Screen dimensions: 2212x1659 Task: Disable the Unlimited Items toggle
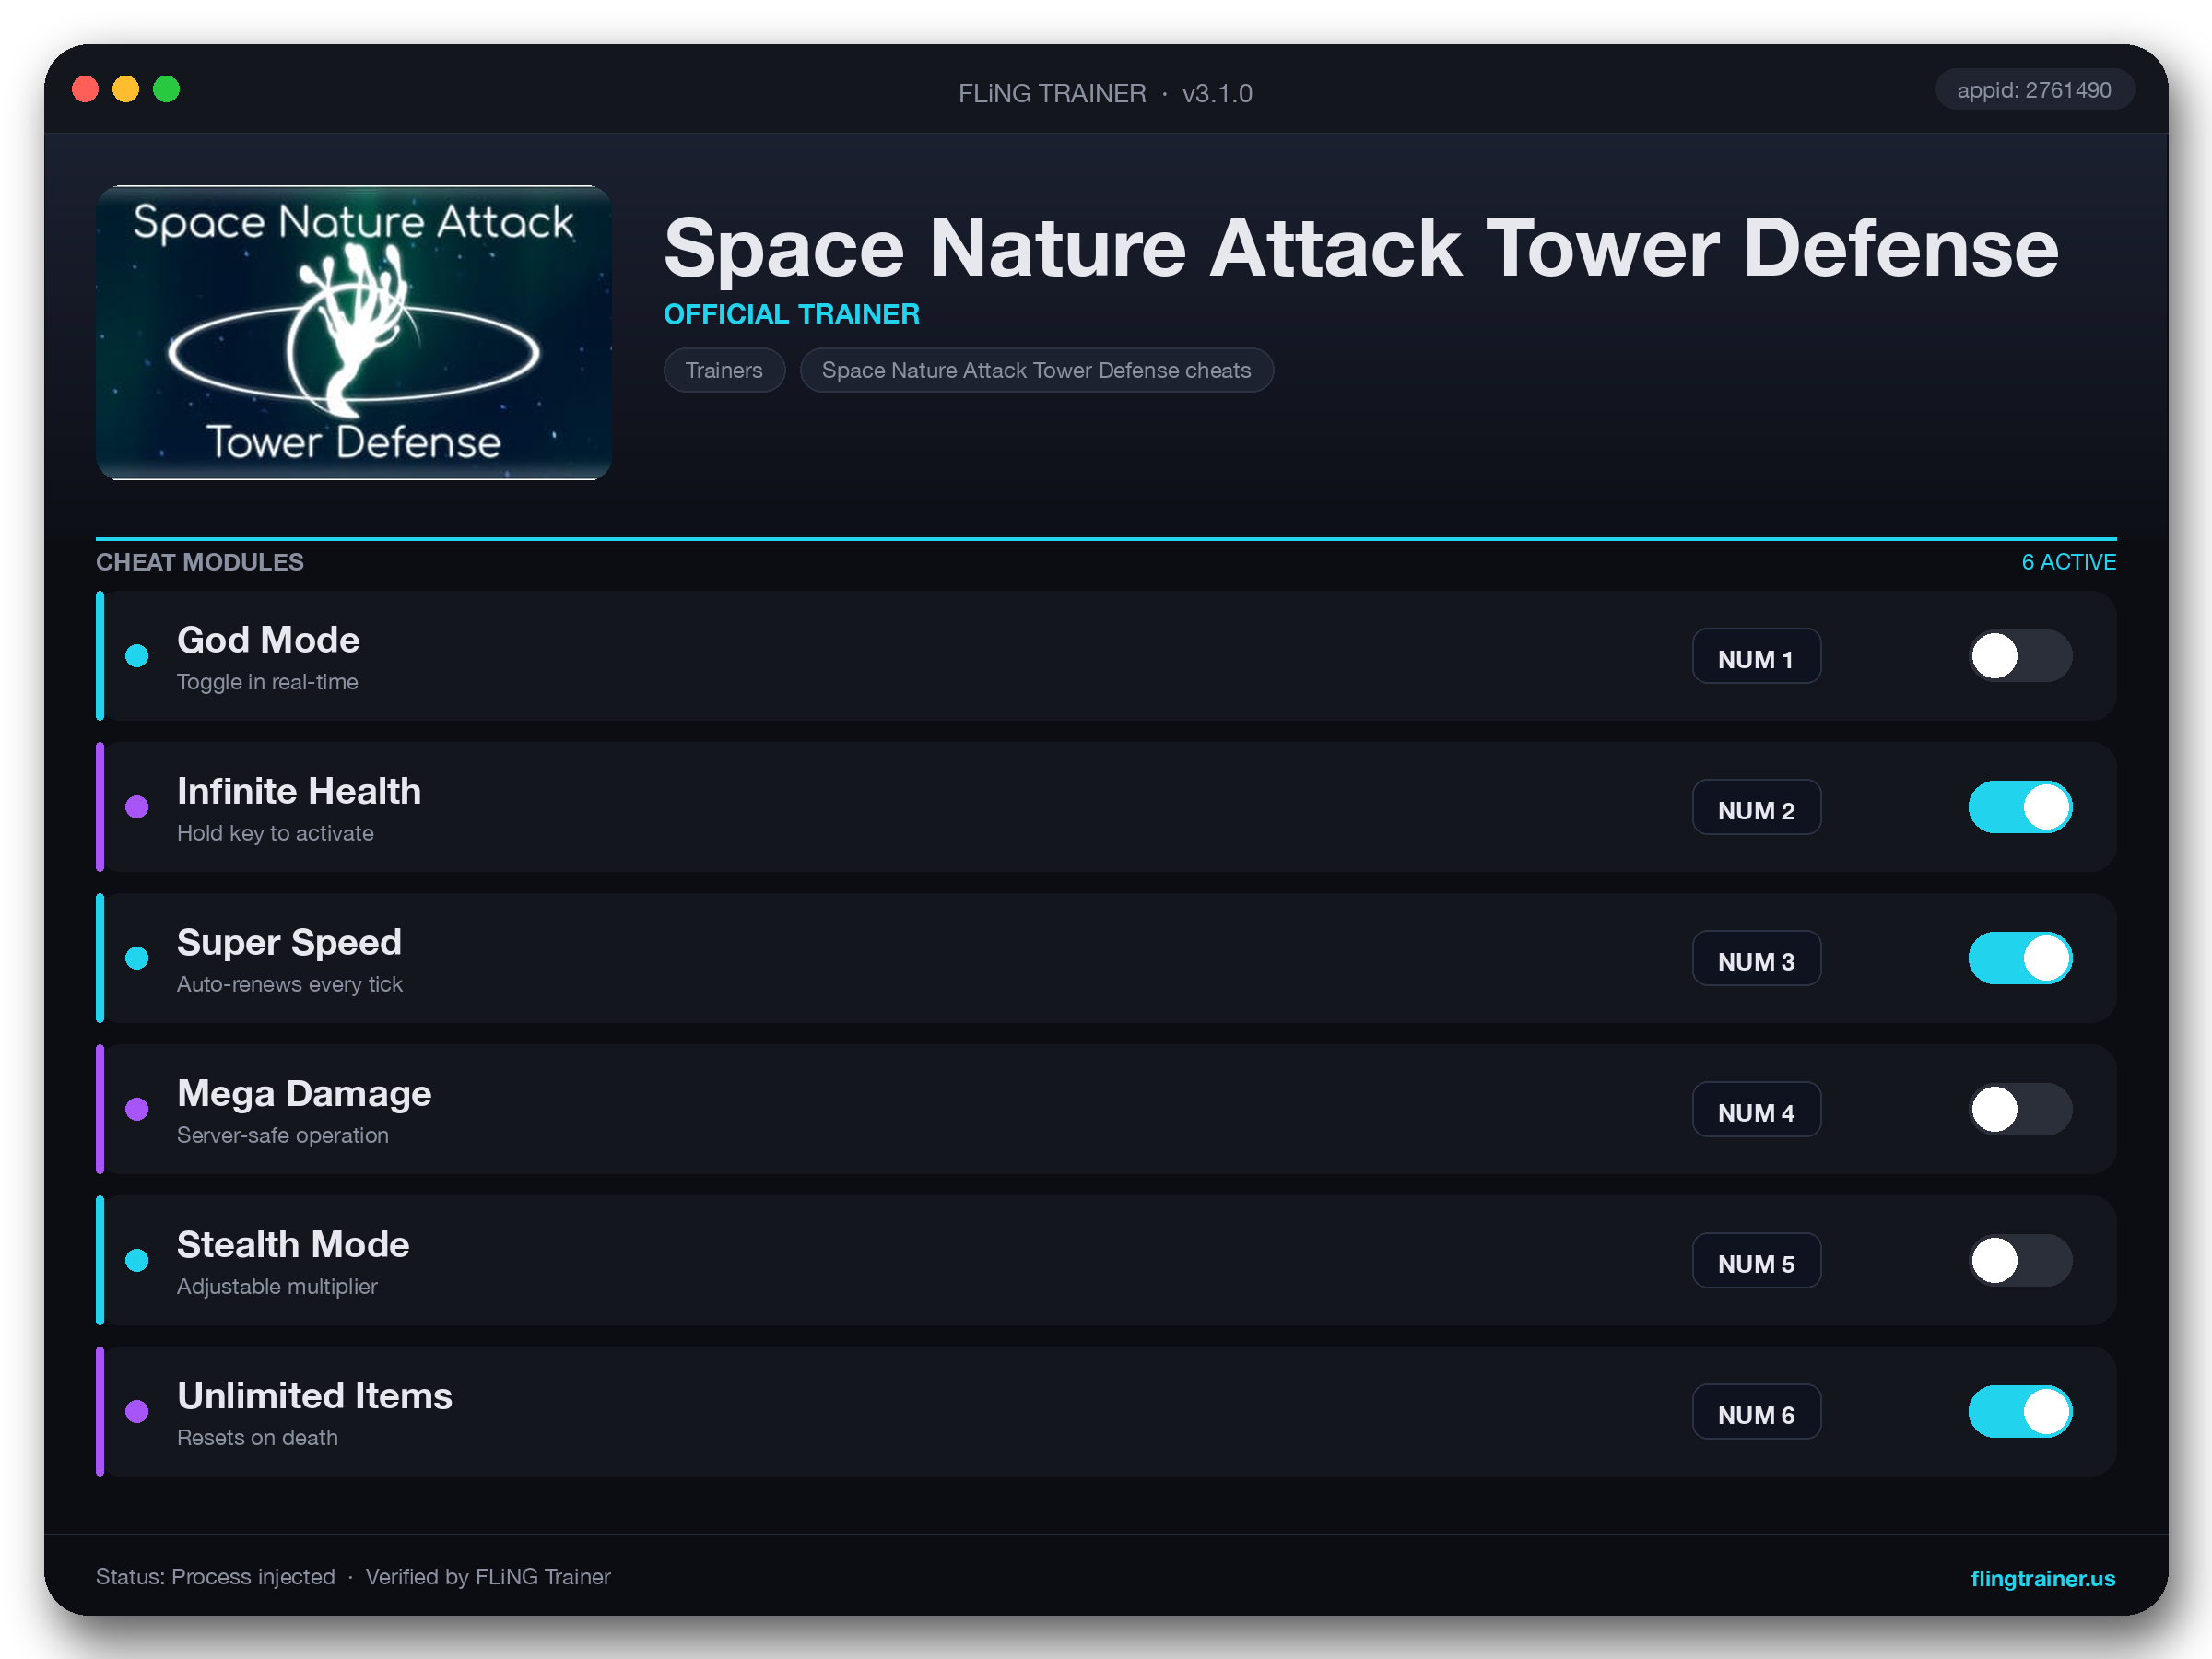2020,1411
